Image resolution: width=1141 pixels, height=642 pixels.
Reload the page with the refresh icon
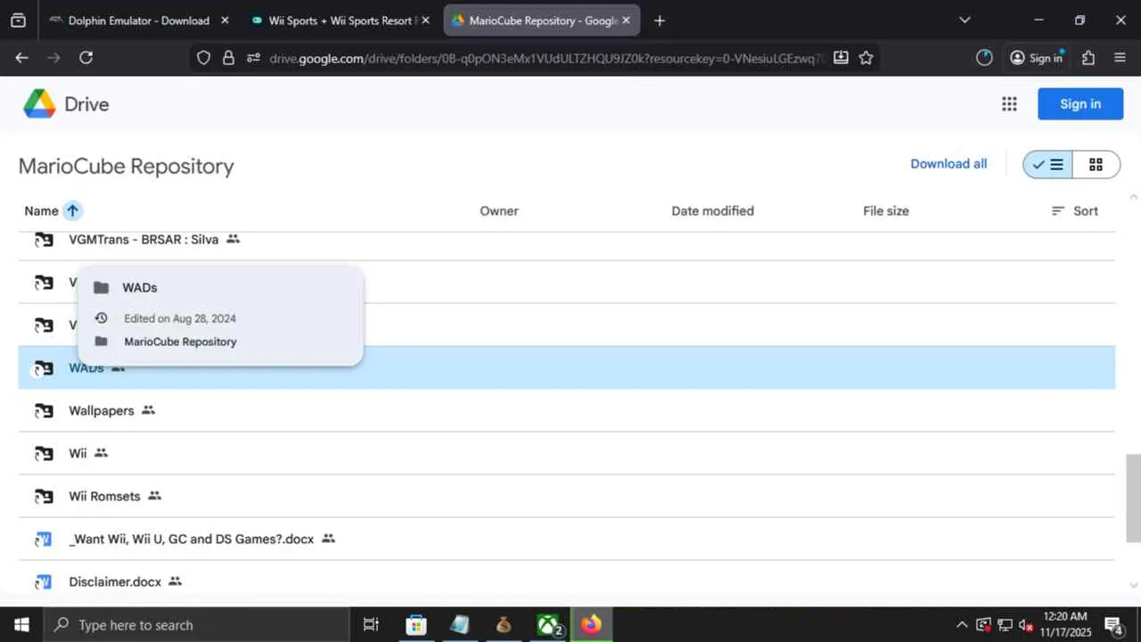[86, 58]
